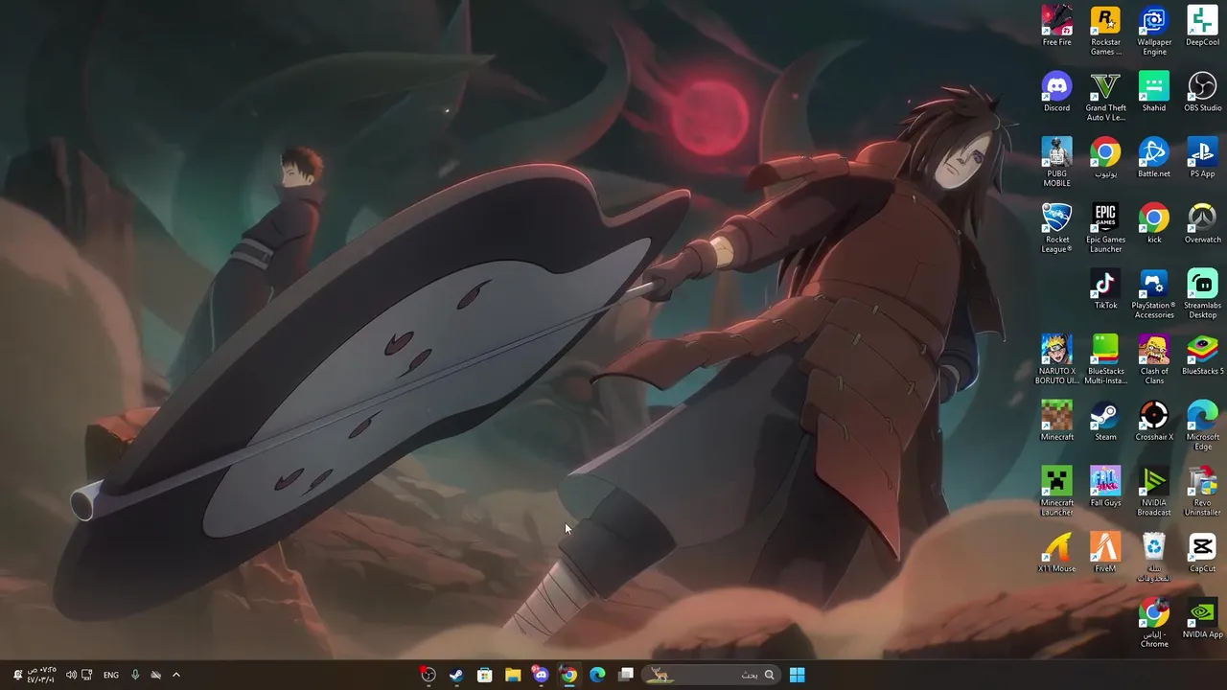Open Microsoft Store from the taskbar
The image size is (1227, 690).
485,675
